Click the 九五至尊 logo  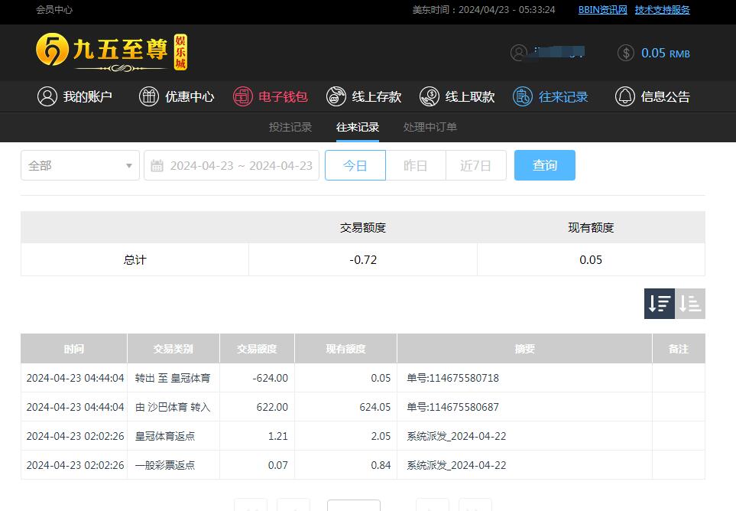point(111,52)
